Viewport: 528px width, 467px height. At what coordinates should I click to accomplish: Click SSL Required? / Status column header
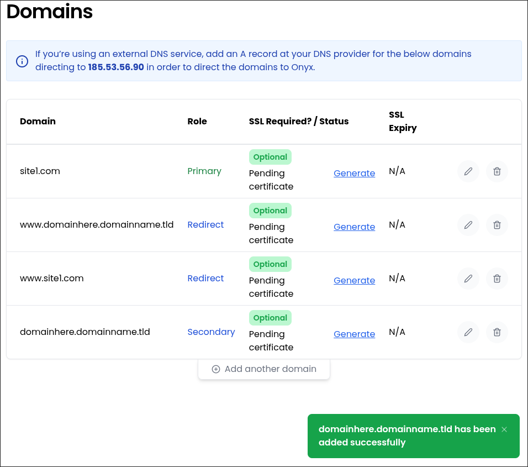click(x=299, y=121)
